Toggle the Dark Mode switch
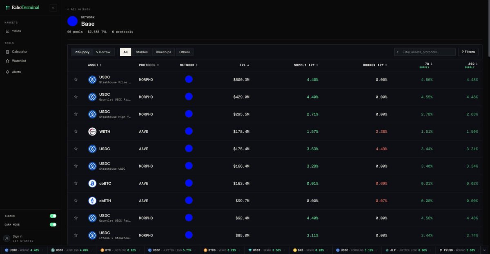The width and height of the screenshot is (490, 254). point(53,224)
